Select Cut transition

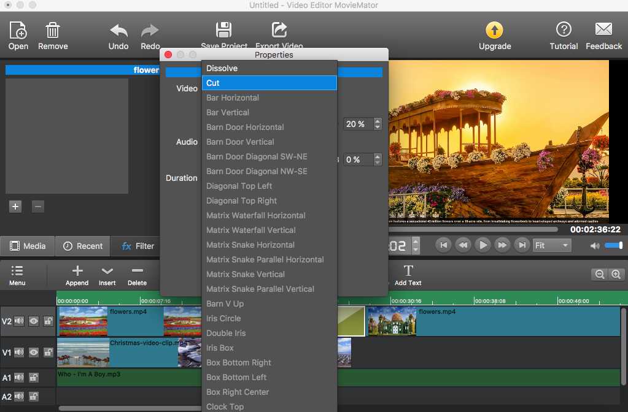tap(269, 83)
